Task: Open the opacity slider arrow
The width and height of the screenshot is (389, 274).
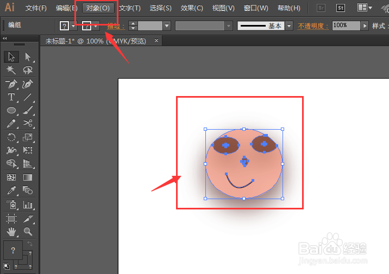Action: click(365, 26)
